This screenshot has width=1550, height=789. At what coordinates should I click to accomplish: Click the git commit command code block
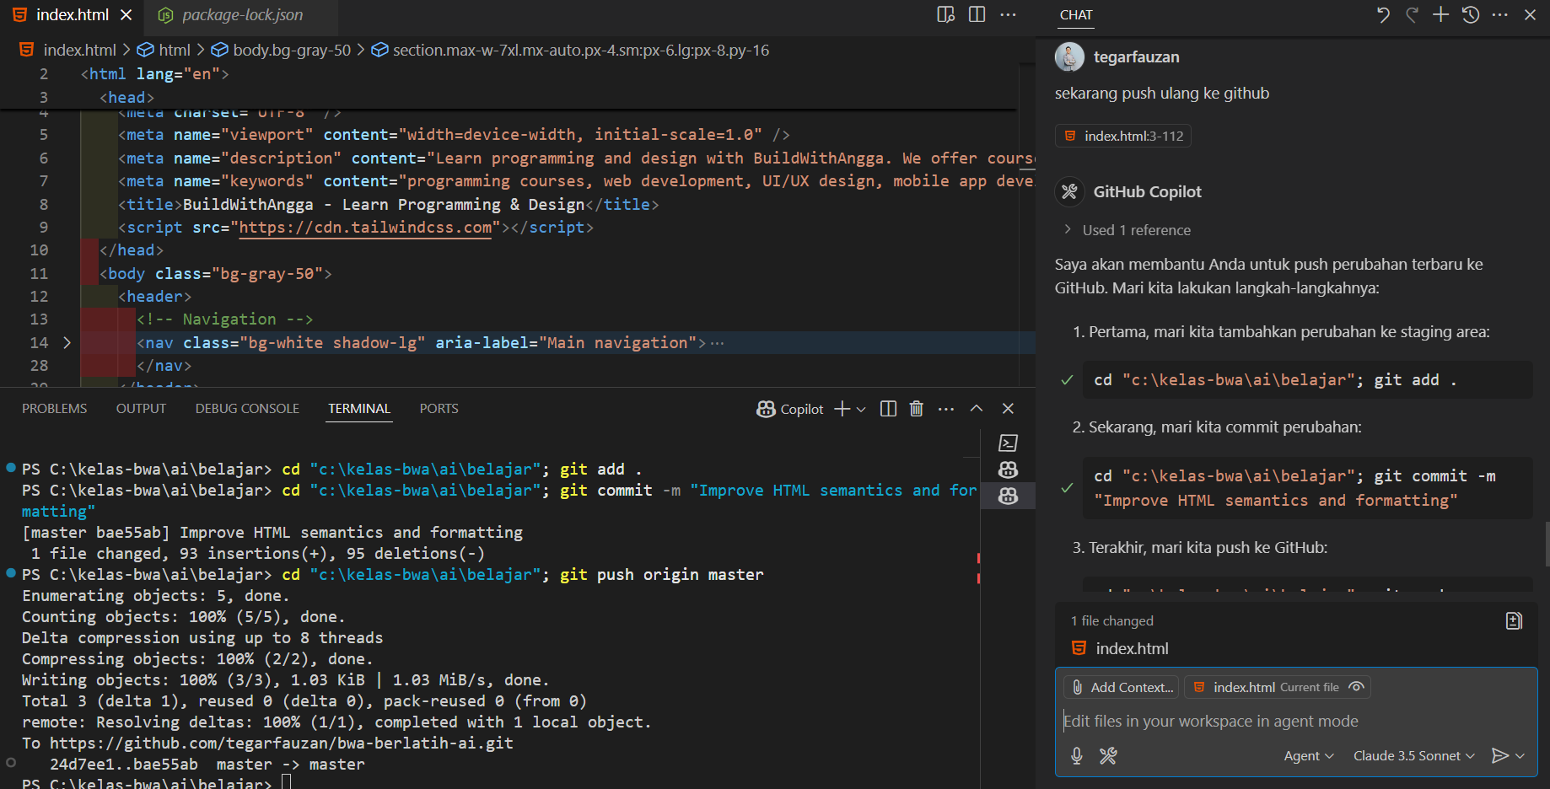(1307, 488)
